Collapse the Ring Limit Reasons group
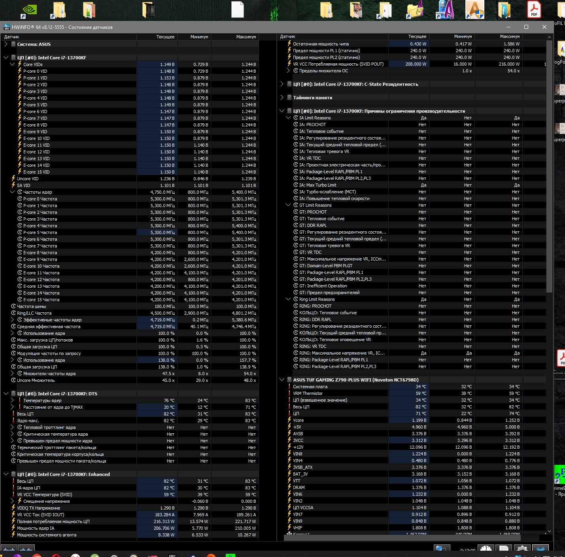This screenshot has height=557, width=565. [288, 299]
